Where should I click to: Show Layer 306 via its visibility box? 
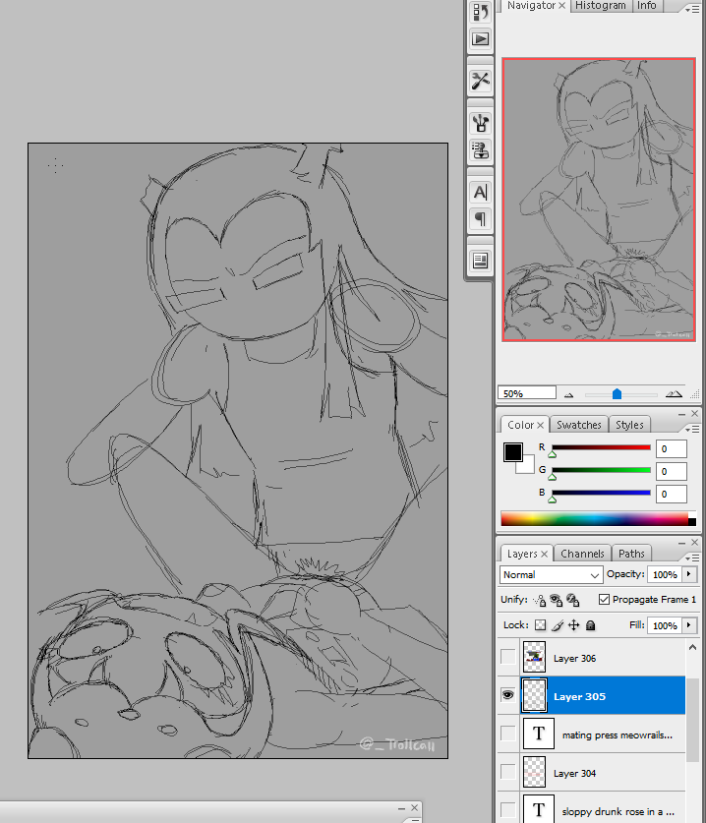pos(508,656)
